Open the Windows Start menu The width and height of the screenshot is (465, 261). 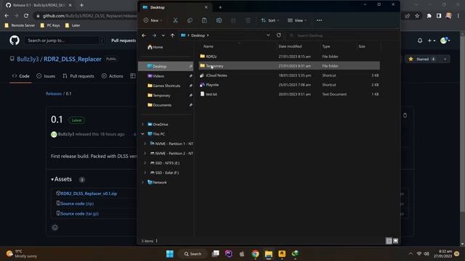170,254
